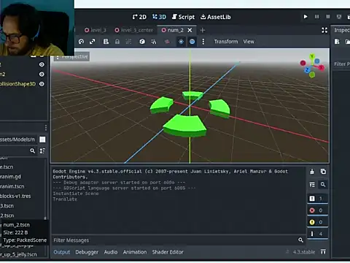Open the View menu
This screenshot has height=263, width=350.
249,42
